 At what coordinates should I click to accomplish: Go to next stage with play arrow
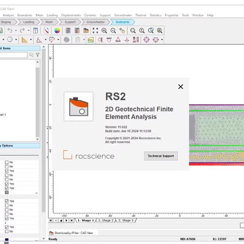pos(66,220)
